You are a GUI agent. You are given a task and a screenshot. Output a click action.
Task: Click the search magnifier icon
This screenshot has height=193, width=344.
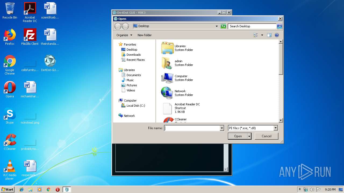click(279, 26)
